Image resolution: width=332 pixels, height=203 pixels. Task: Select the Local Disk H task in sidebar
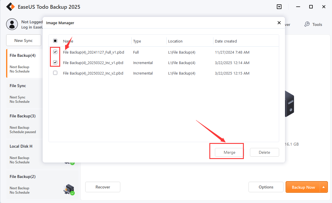point(25,154)
